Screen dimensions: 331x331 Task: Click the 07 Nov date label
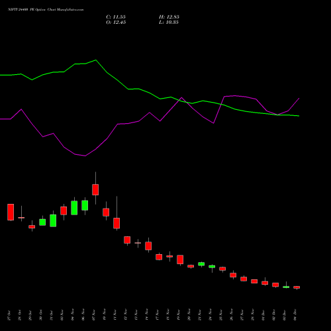pos(94,315)
